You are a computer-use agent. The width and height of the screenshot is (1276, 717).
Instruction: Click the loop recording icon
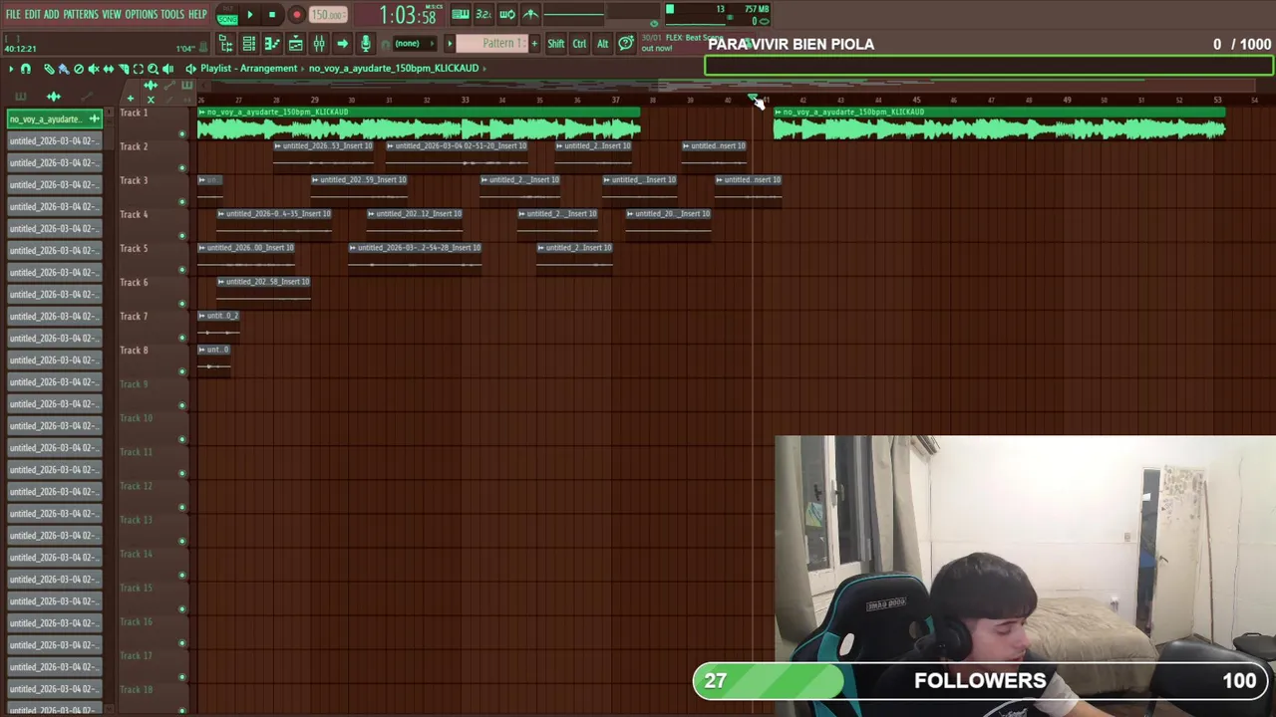click(x=507, y=14)
